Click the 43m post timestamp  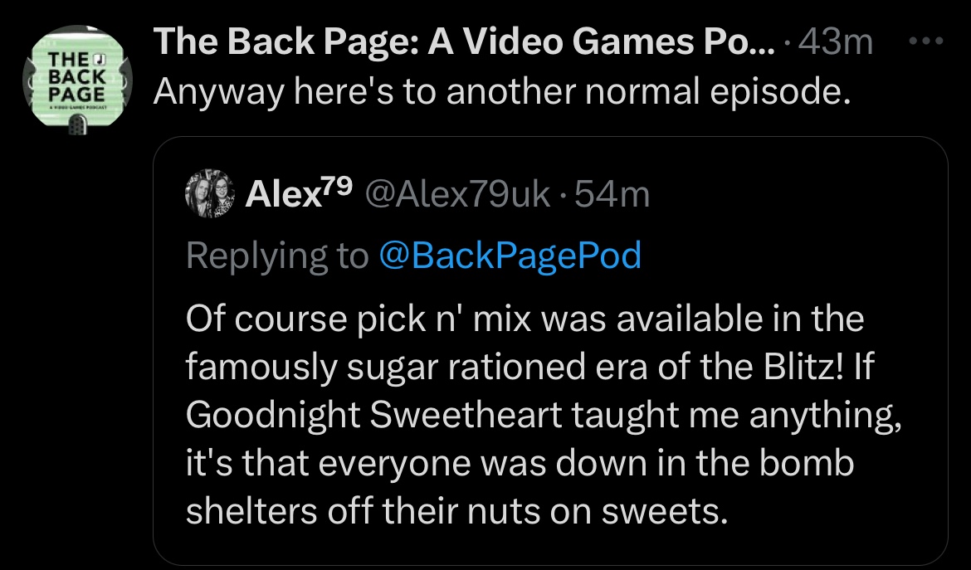[836, 42]
